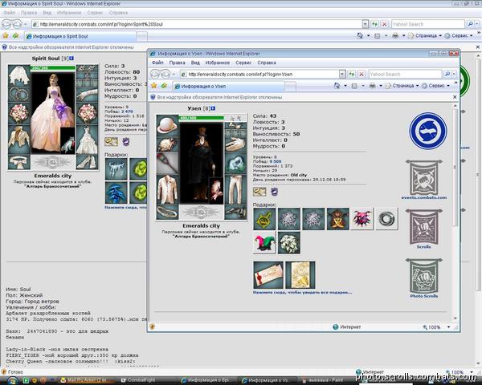Open Print options arrow in the front window toolbar
The height and width of the screenshot is (385, 482).
pyautogui.click(x=381, y=86)
